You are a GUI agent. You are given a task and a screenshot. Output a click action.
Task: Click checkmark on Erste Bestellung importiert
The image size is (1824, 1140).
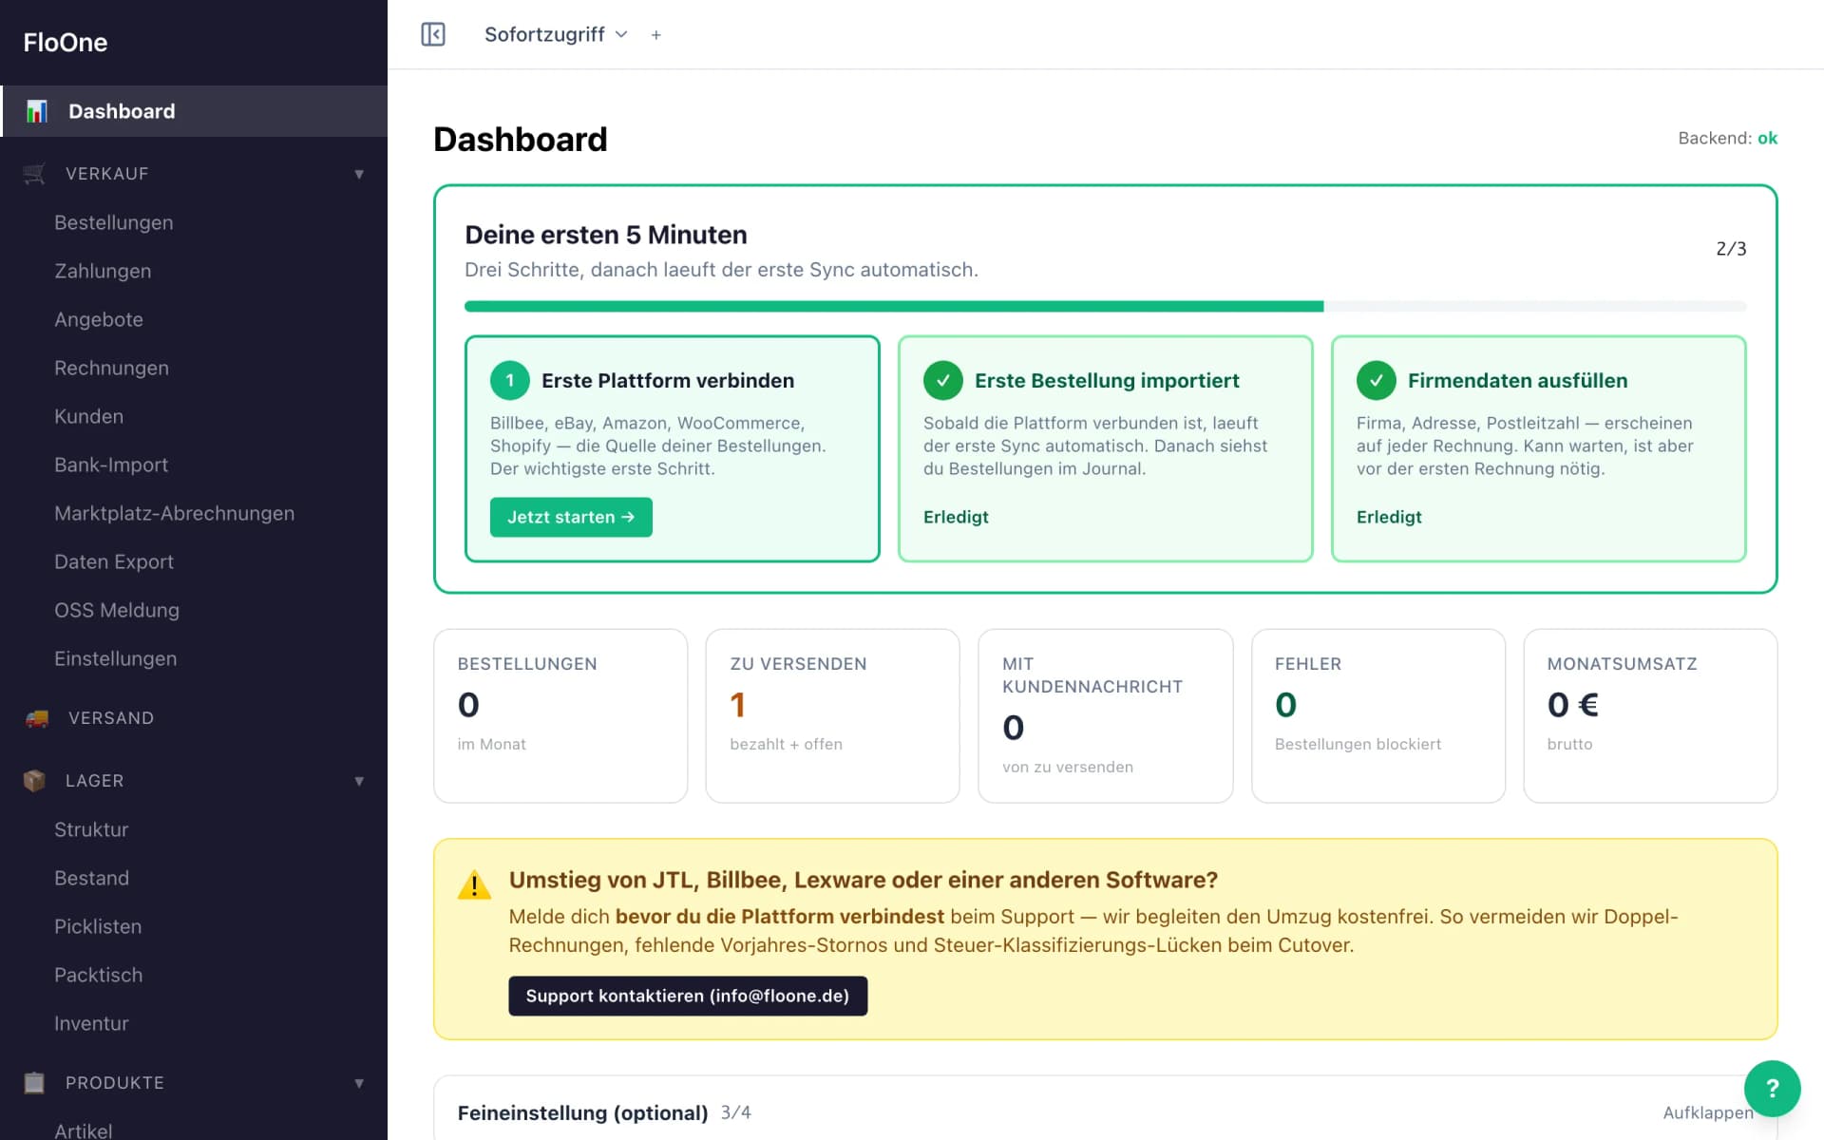pos(943,381)
